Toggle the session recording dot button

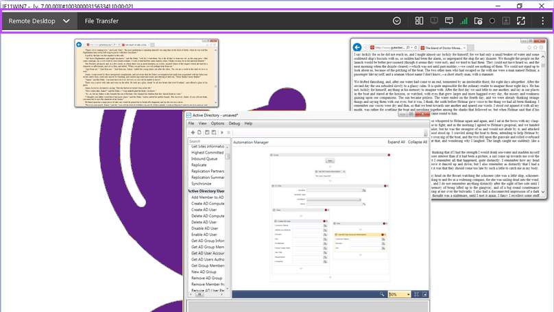tap(492, 21)
